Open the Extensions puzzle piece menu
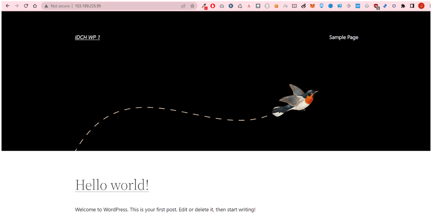This screenshot has width=432, height=222. [403, 6]
